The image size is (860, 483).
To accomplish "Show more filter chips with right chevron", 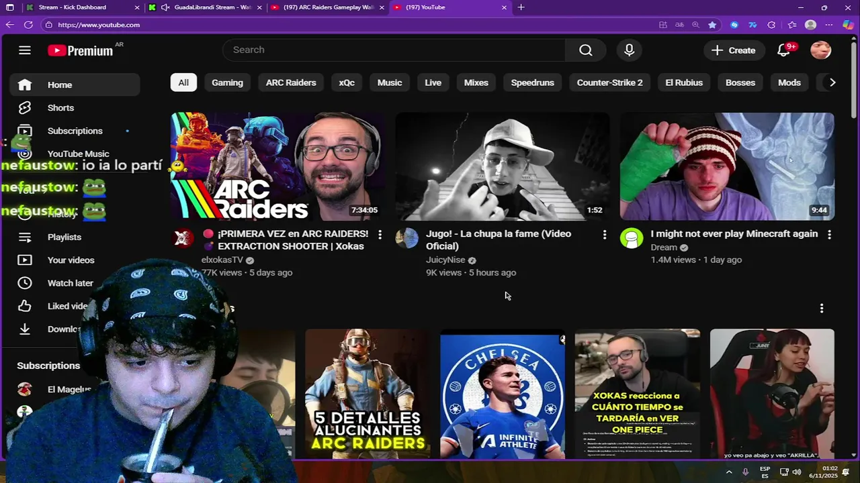I will (x=832, y=83).
